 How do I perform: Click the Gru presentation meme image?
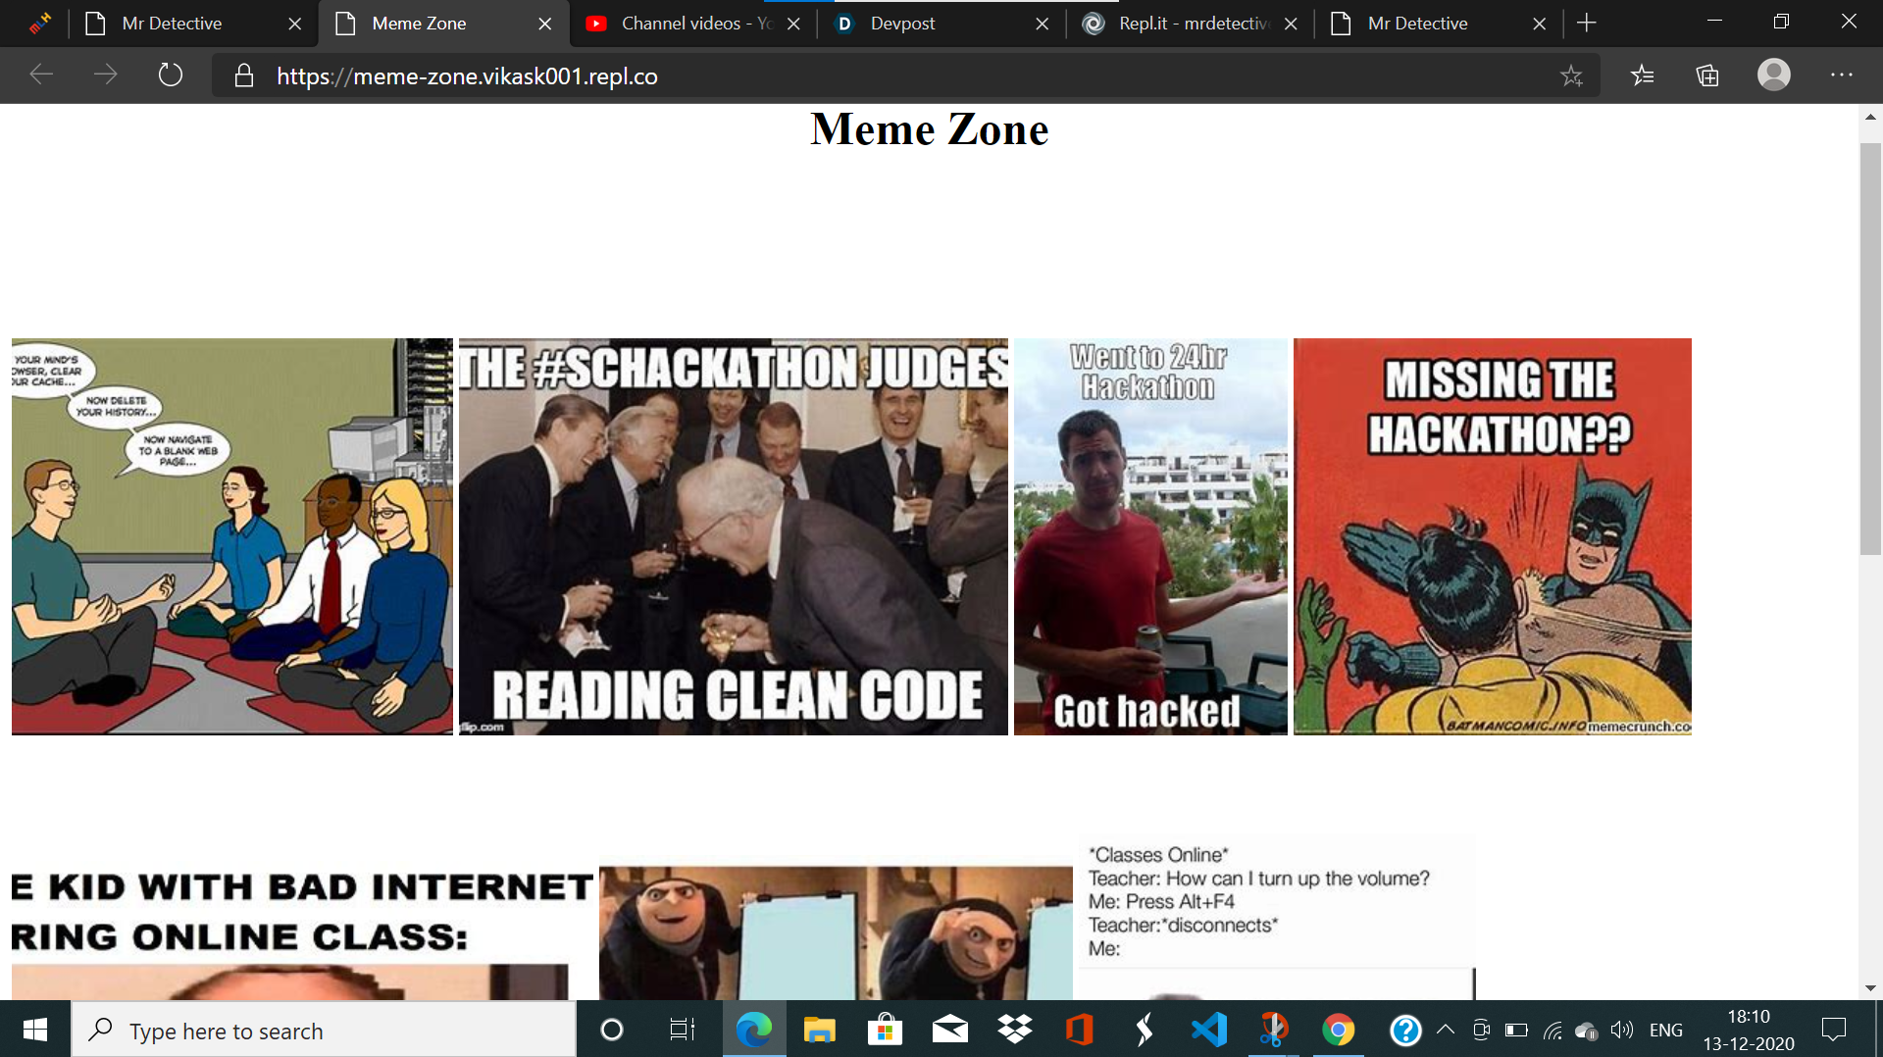click(x=836, y=932)
